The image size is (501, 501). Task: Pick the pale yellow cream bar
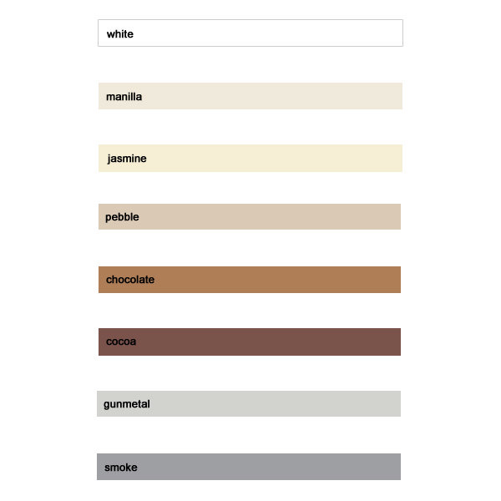(250, 158)
